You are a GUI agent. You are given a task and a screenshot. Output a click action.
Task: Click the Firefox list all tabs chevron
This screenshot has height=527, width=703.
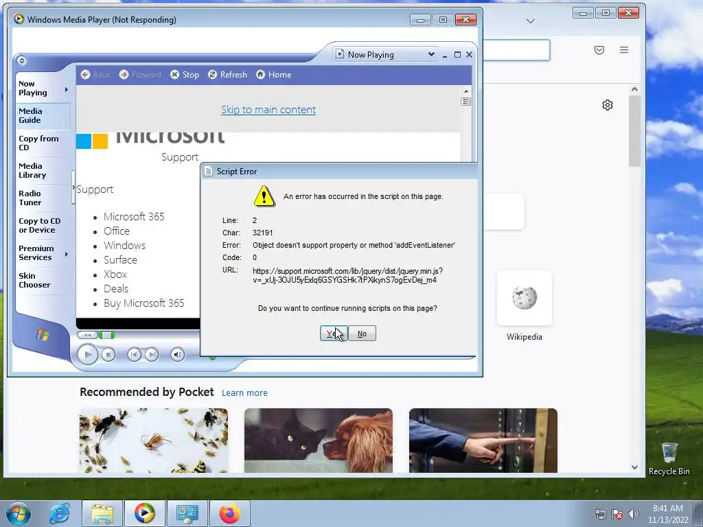(531, 21)
